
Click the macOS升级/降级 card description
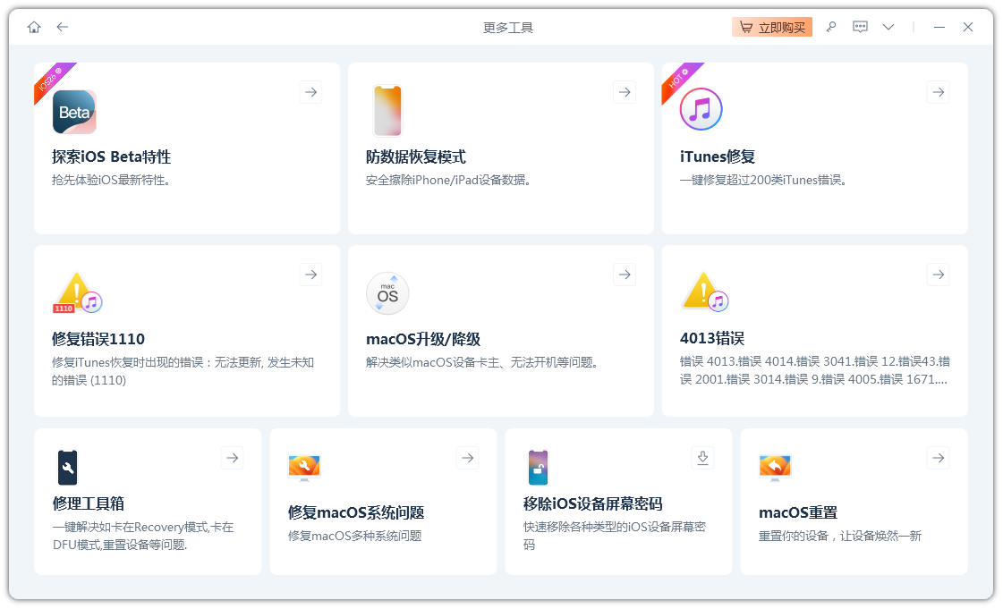click(x=482, y=362)
